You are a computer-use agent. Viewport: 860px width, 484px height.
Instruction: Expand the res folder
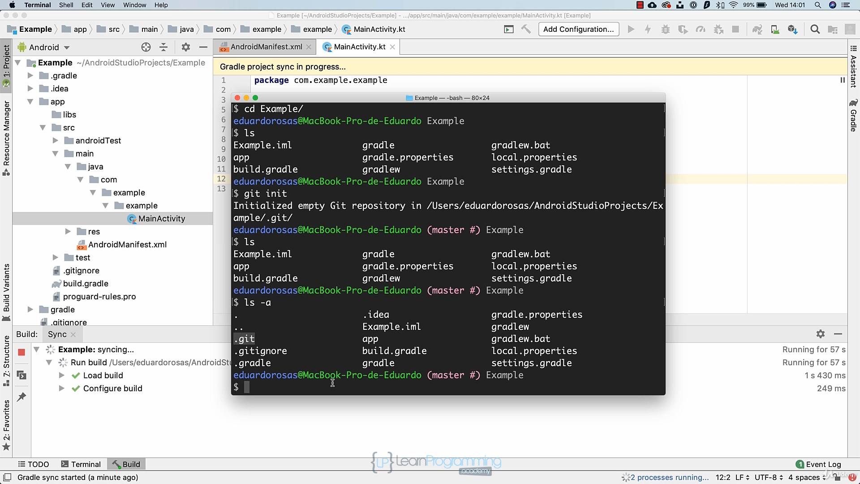(x=68, y=232)
